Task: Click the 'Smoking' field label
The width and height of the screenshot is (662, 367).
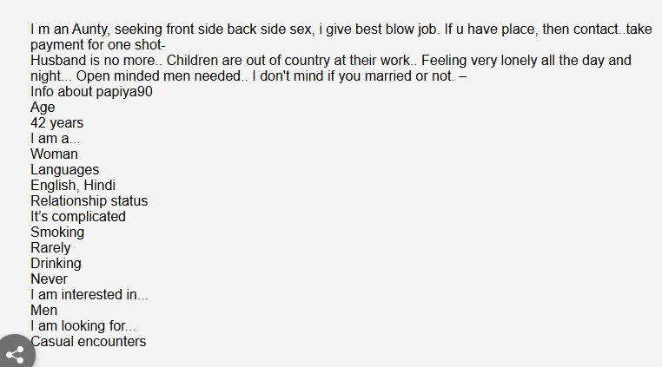Action: 57,232
